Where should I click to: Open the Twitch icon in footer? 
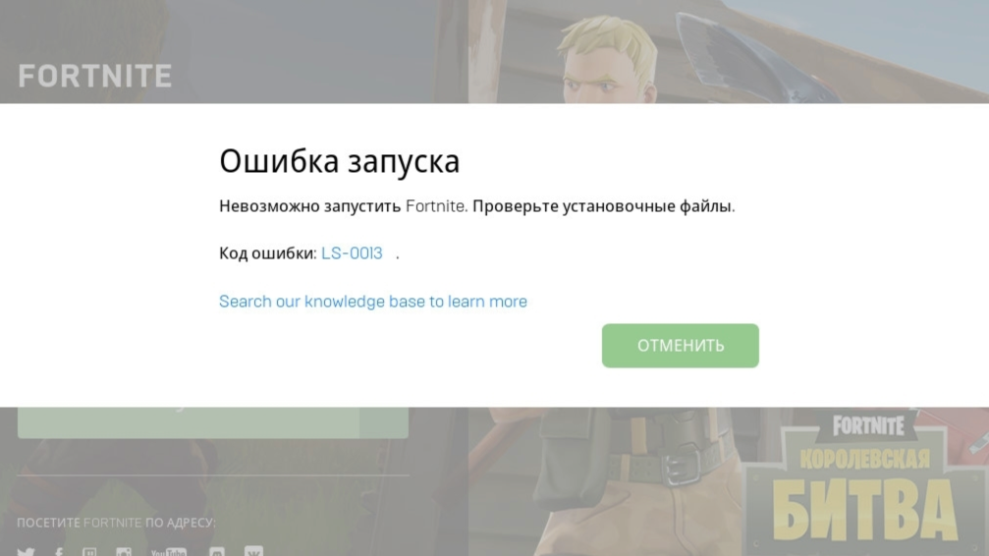pos(89,552)
